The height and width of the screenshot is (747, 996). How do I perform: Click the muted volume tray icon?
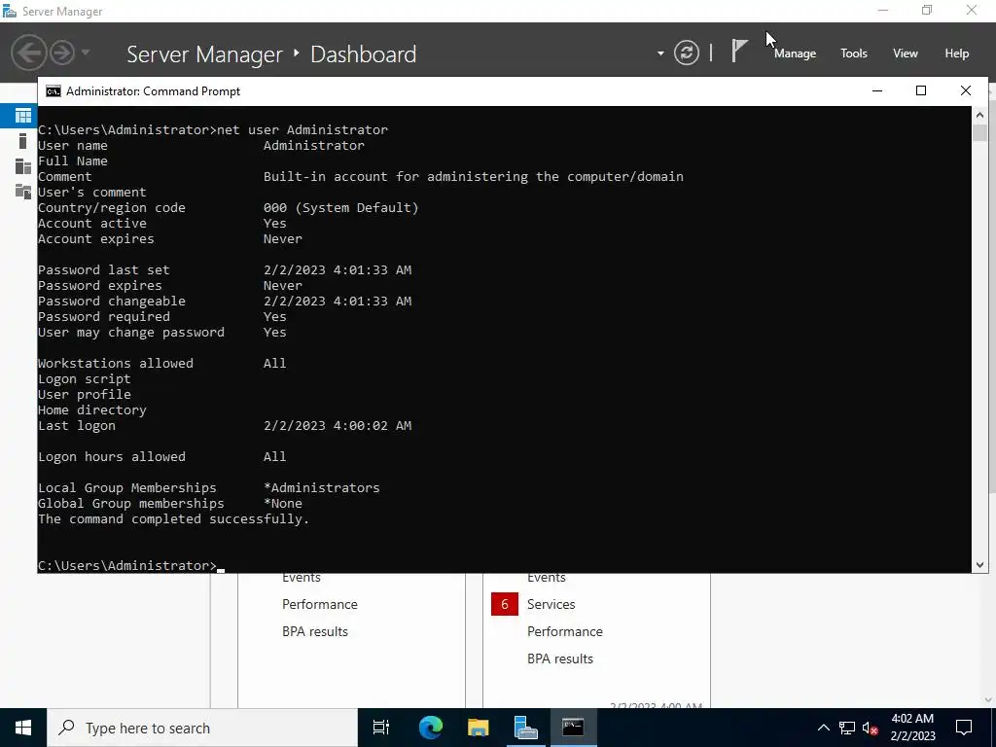pyautogui.click(x=871, y=728)
